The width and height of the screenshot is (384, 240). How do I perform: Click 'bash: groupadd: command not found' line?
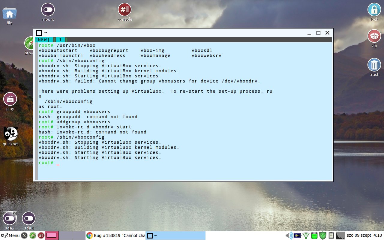pyautogui.click(x=88, y=117)
